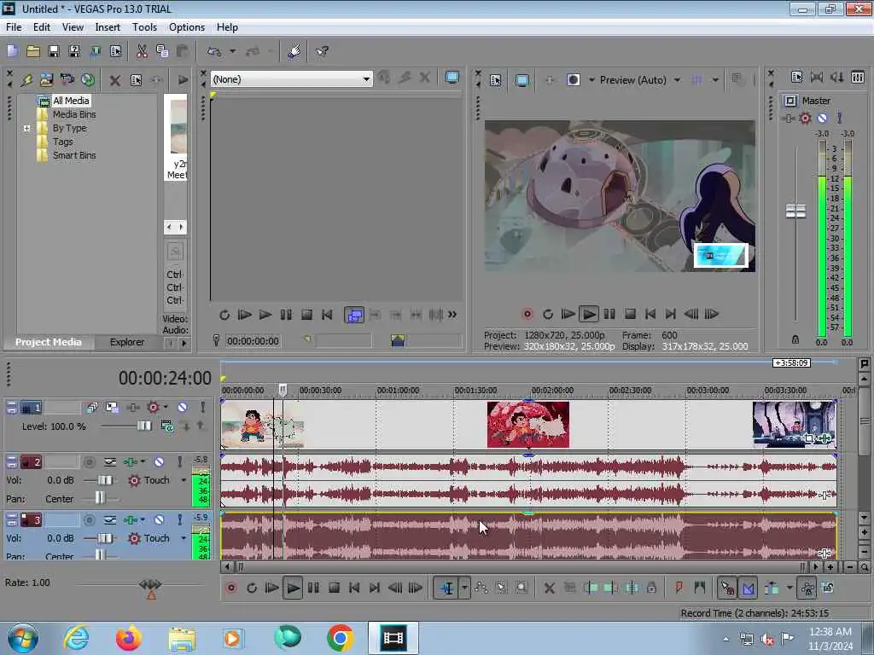Open Touch automation dropdown on track 3
The image size is (874, 655).
tap(184, 538)
